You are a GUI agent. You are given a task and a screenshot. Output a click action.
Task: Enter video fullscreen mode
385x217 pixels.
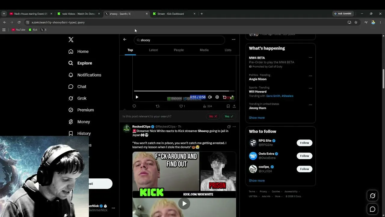coord(232,97)
